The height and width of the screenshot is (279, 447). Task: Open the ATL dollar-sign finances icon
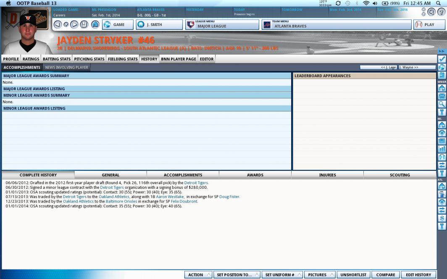(442, 218)
